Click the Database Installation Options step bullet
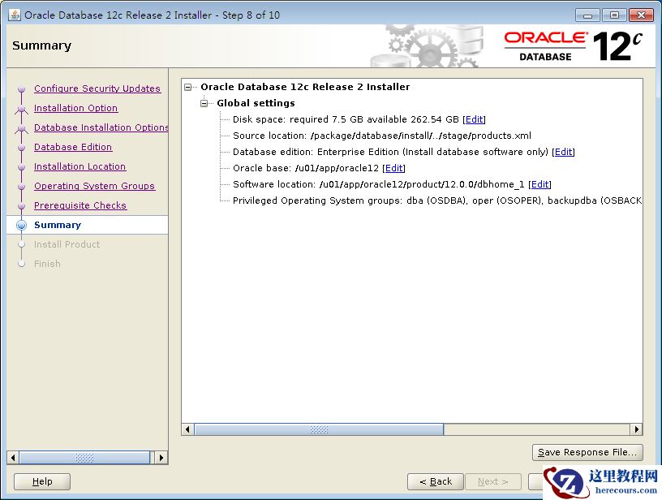 (x=22, y=128)
